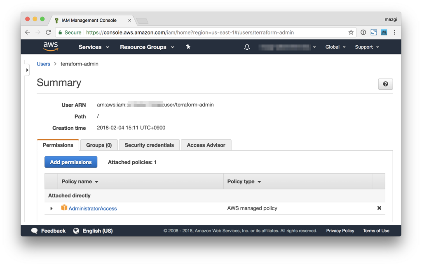Expand the AdministratorAccess policy row
This screenshot has height=266, width=422.
[x=52, y=208]
